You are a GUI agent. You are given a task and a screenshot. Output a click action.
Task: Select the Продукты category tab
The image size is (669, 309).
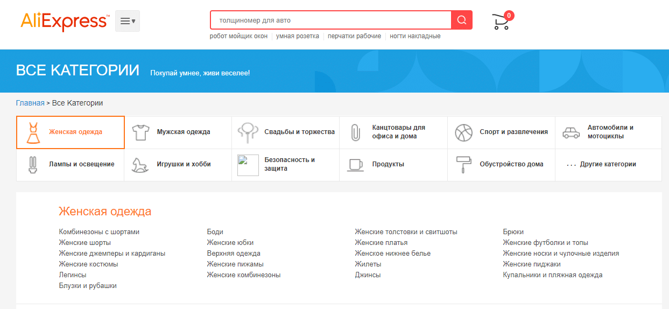coord(393,165)
